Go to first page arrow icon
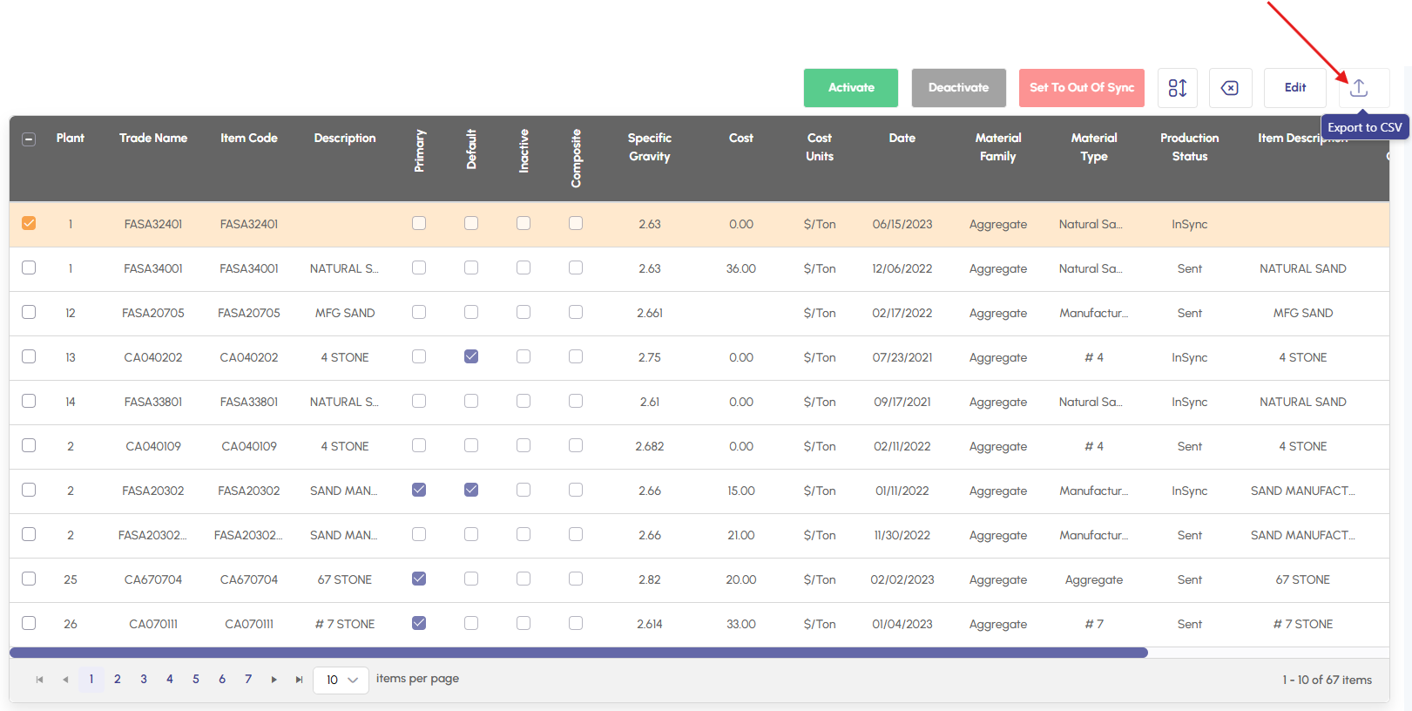This screenshot has width=1412, height=711. pyautogui.click(x=39, y=680)
